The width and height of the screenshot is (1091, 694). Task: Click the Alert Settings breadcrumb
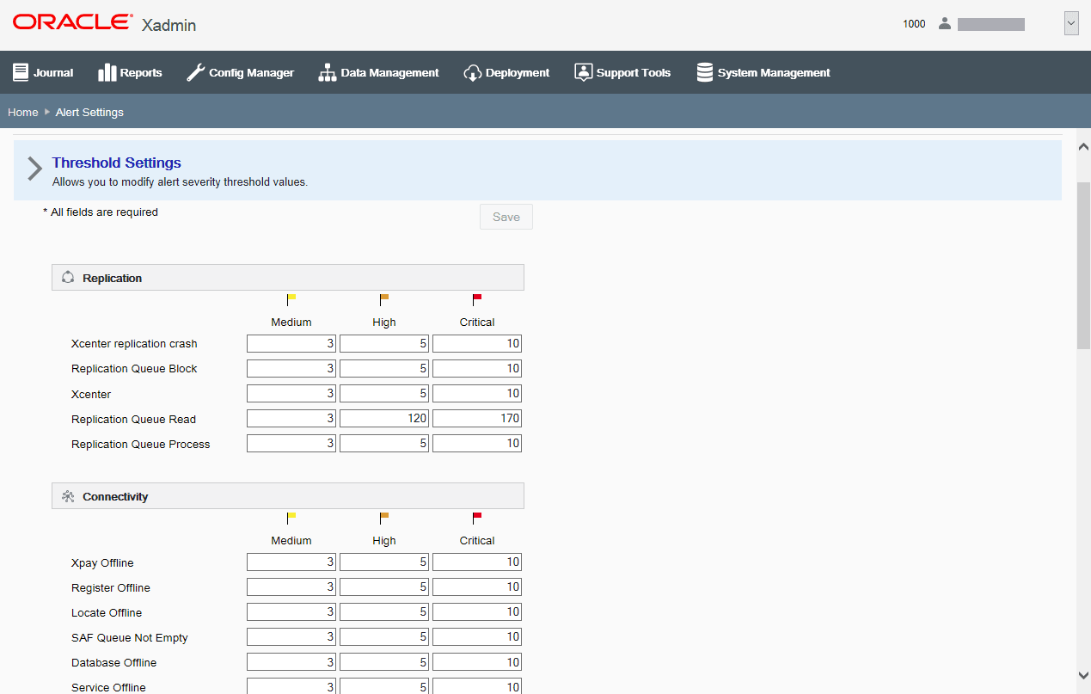(89, 112)
